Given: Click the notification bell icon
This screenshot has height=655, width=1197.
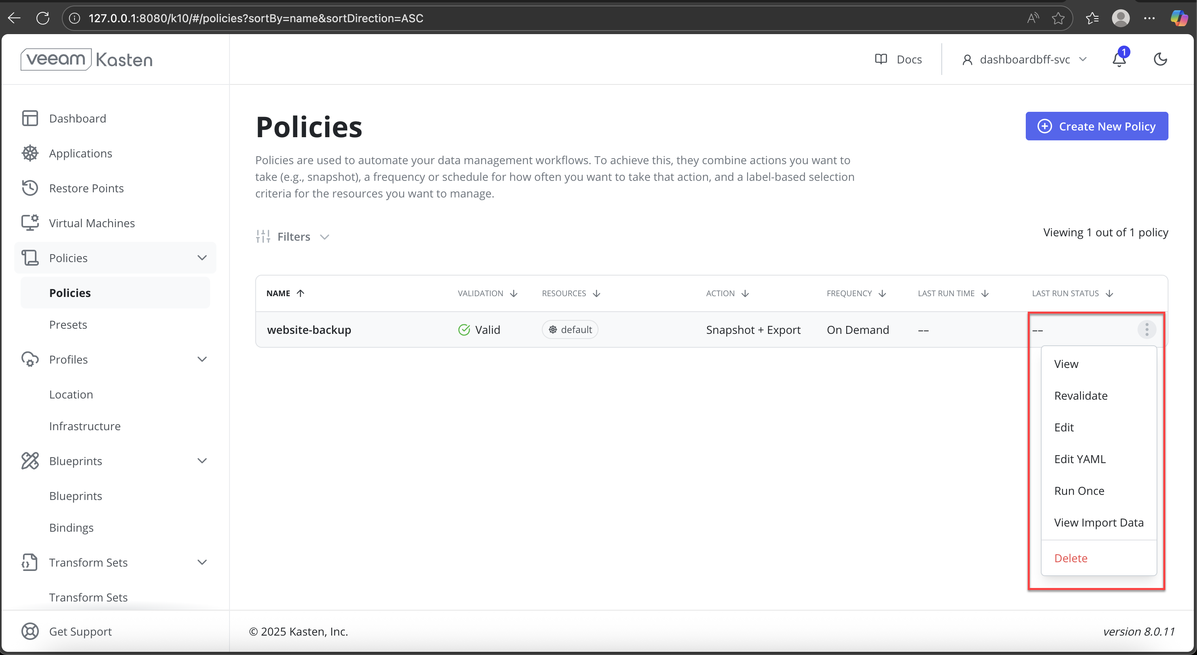Looking at the screenshot, I should click(1119, 59).
